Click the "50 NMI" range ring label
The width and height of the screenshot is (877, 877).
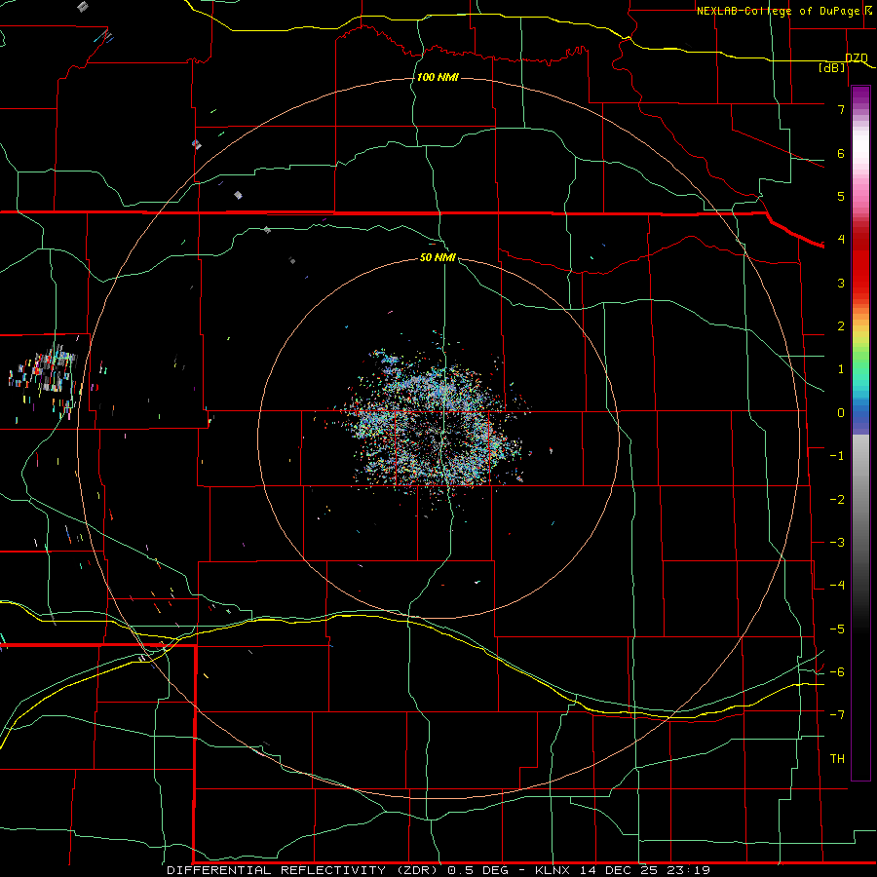438,257
